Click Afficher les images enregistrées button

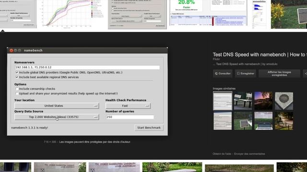point(279,74)
